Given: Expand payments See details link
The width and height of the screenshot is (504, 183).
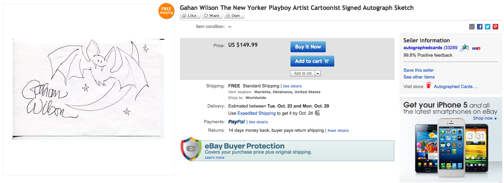Looking at the screenshot, I should pyautogui.click(x=258, y=122).
